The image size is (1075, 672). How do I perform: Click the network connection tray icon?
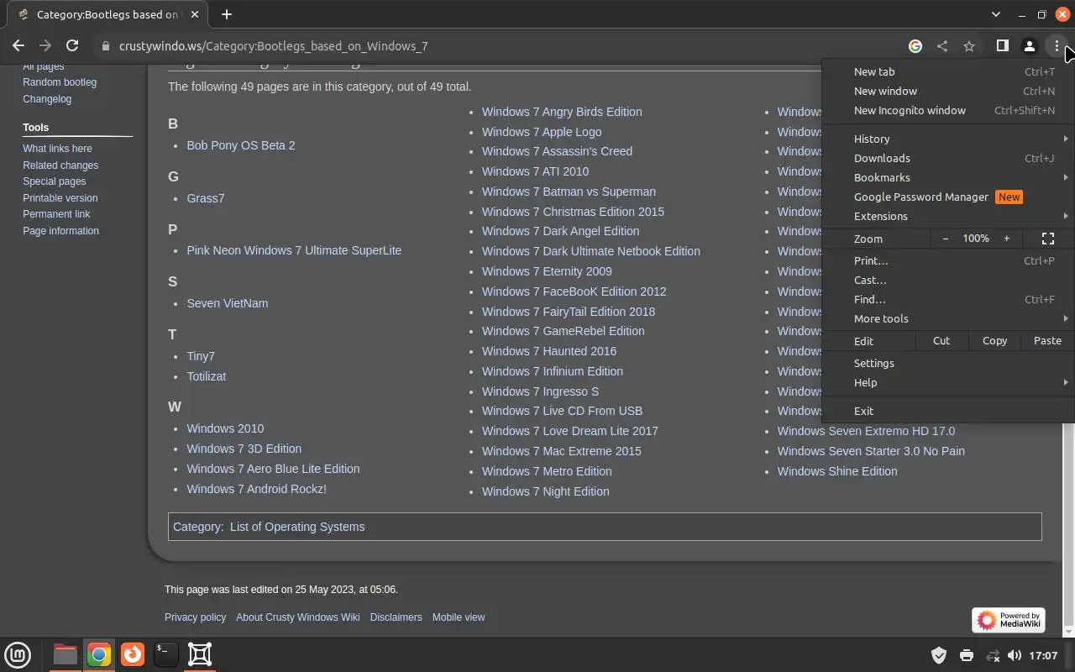(x=993, y=655)
